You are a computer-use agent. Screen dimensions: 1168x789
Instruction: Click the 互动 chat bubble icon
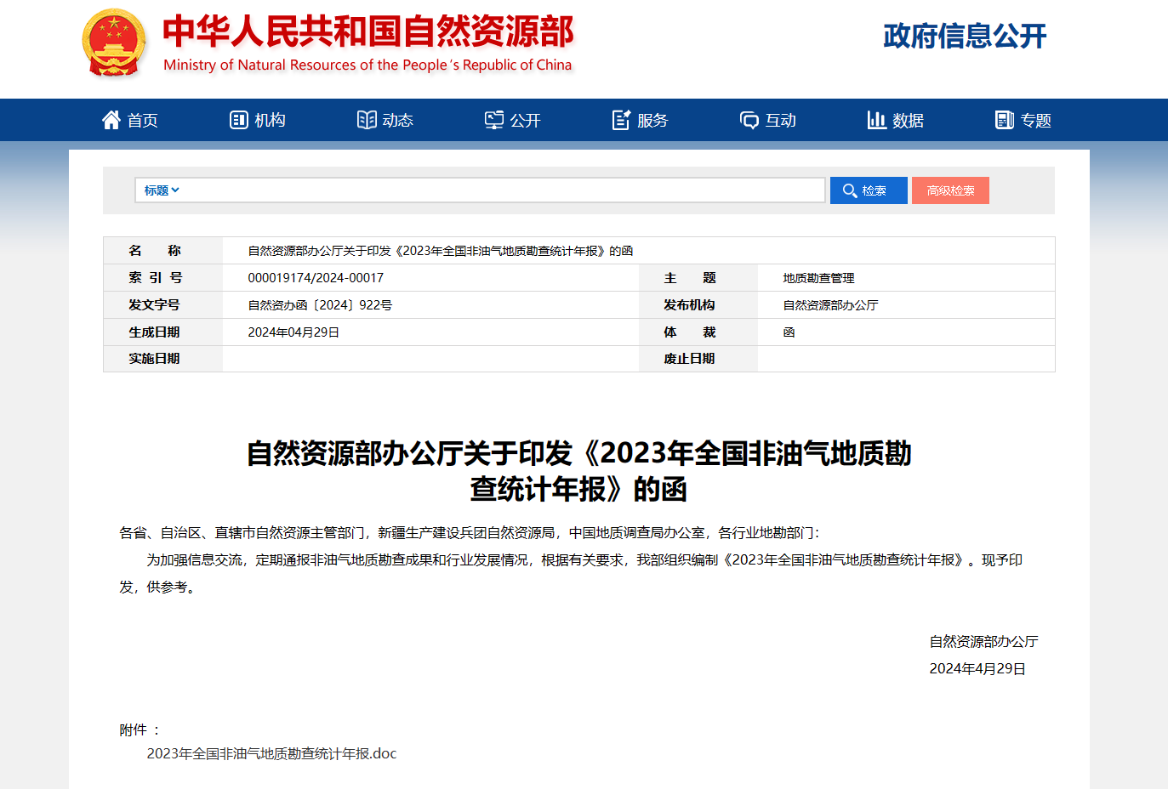click(749, 120)
